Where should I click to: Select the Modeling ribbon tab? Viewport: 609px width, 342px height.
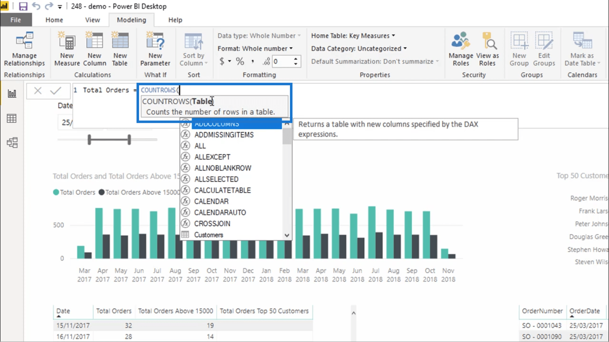(131, 20)
